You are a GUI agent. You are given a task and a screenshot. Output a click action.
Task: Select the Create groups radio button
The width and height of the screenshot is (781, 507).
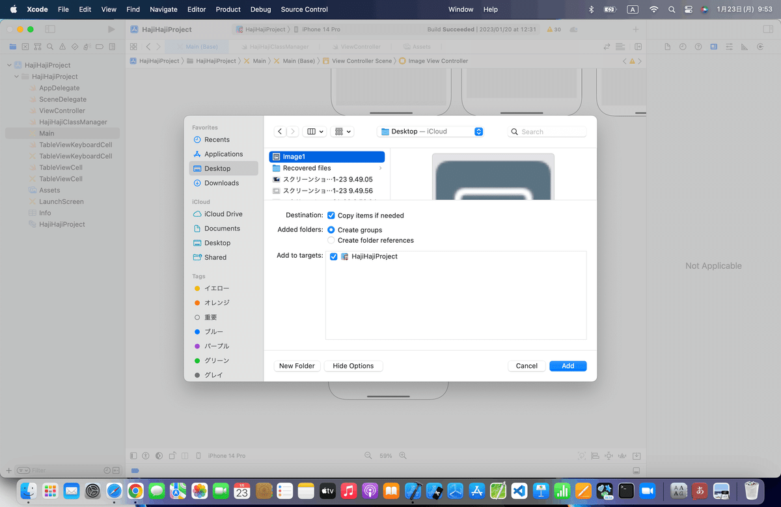click(331, 230)
